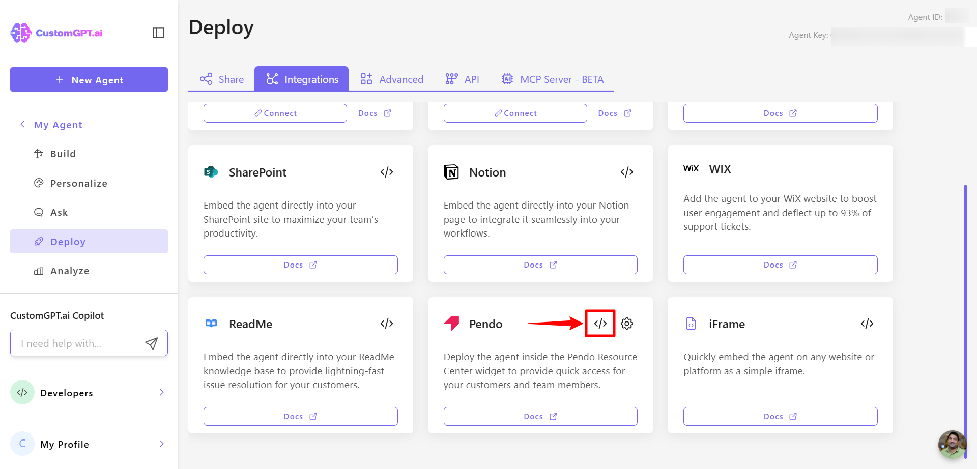Open SharePoint Docs
The width and height of the screenshot is (977, 469).
tap(301, 265)
